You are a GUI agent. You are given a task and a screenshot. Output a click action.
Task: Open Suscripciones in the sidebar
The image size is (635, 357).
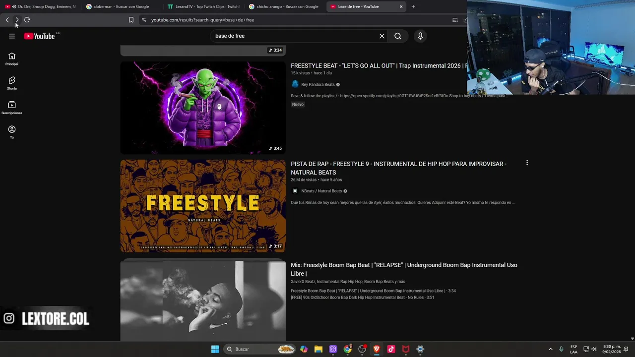[12, 108]
